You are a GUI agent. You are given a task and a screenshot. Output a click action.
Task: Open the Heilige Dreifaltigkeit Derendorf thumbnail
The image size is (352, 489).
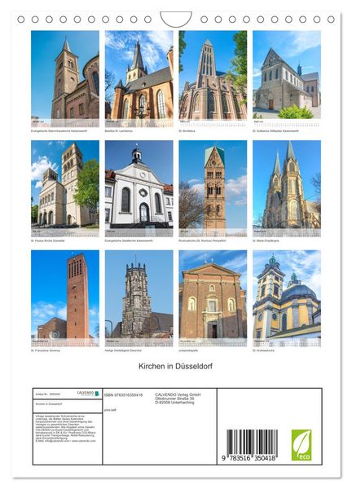pos(139,298)
